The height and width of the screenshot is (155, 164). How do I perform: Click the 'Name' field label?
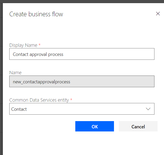pos(15,73)
